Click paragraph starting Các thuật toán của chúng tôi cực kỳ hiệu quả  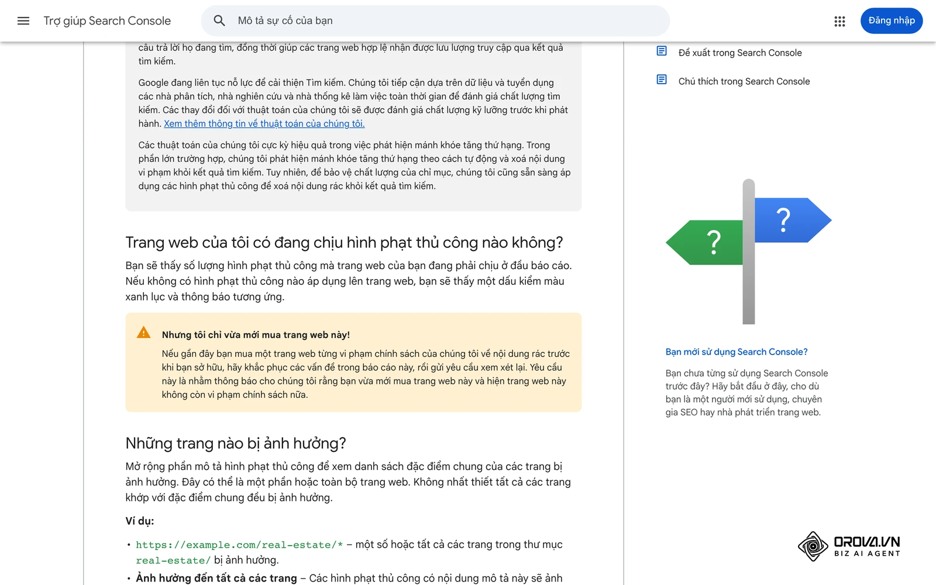pyautogui.click(x=355, y=166)
